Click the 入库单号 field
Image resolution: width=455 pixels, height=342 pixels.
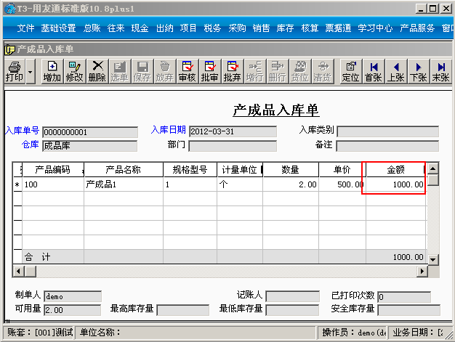tap(90, 132)
